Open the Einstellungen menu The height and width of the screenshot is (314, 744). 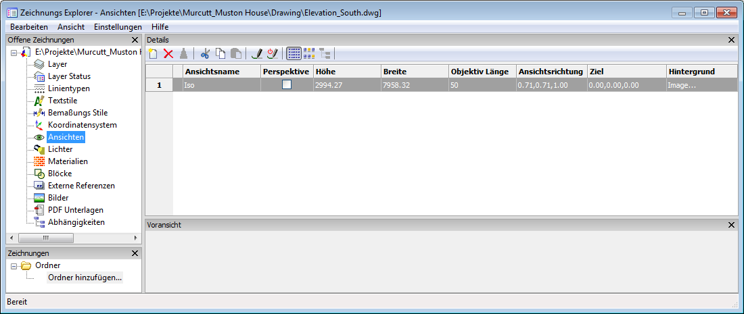pyautogui.click(x=118, y=26)
